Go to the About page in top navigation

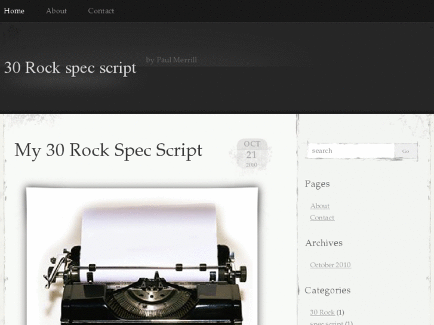(56, 11)
